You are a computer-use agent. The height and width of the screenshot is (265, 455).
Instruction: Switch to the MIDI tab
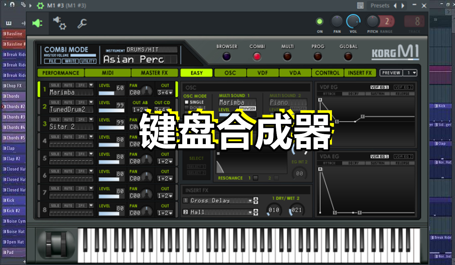tap(108, 73)
